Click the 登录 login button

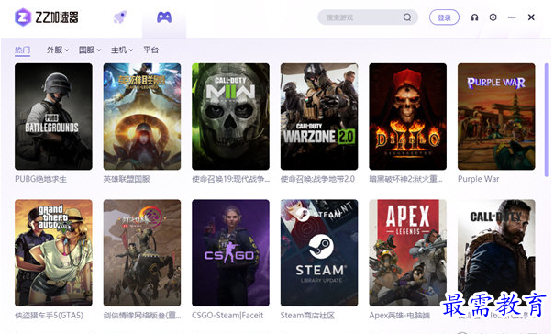[x=444, y=17]
